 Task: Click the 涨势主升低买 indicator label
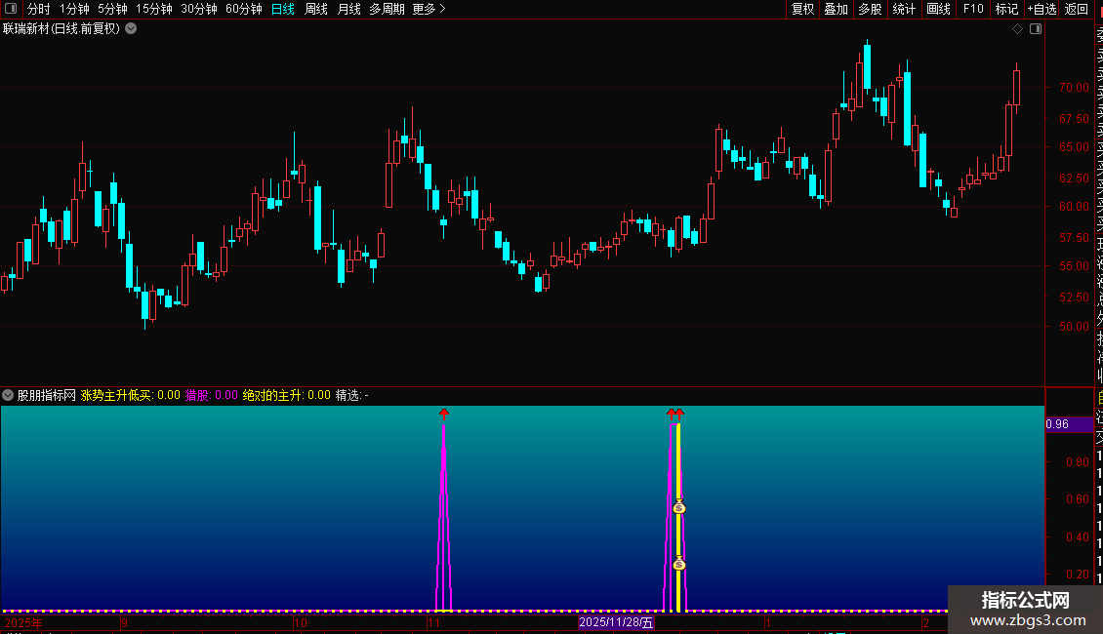(x=116, y=395)
